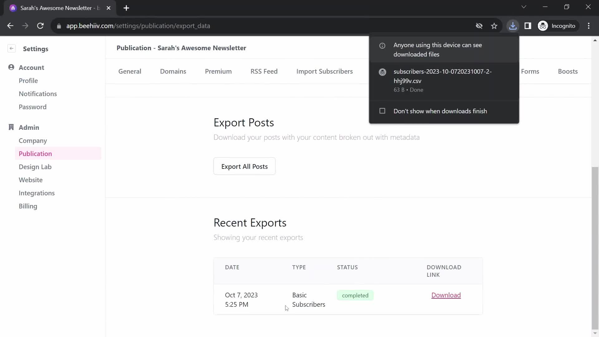Expand the Admin section in sidebar
Screen dimensions: 599x337
(x=29, y=127)
